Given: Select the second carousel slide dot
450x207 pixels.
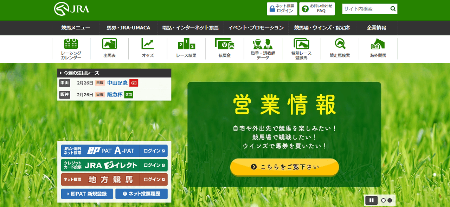Looking at the screenshot, I should point(390,200).
